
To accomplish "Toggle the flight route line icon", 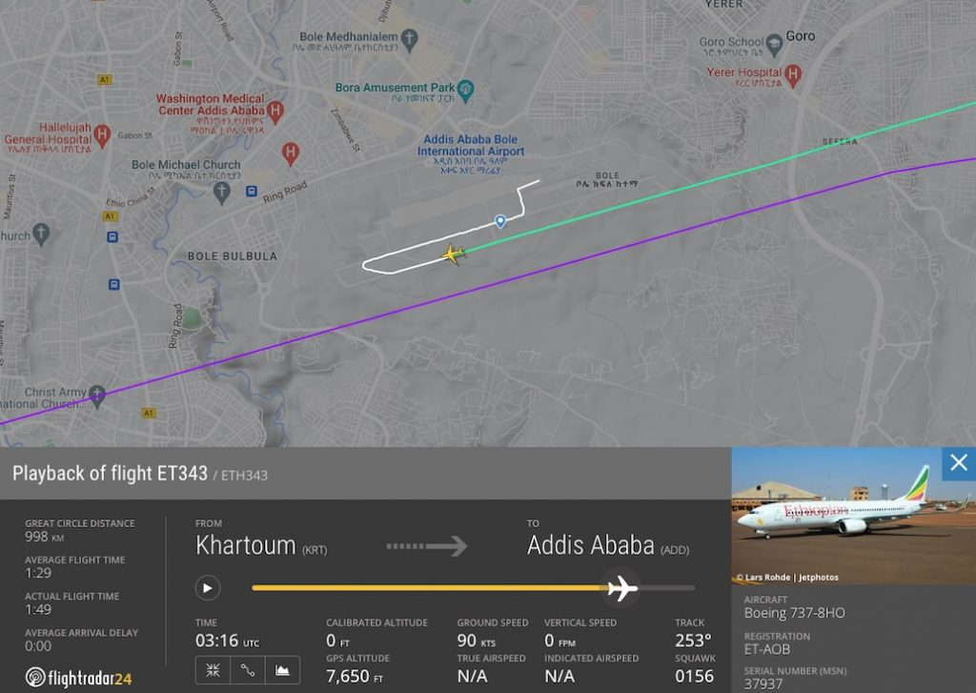I will (x=248, y=670).
